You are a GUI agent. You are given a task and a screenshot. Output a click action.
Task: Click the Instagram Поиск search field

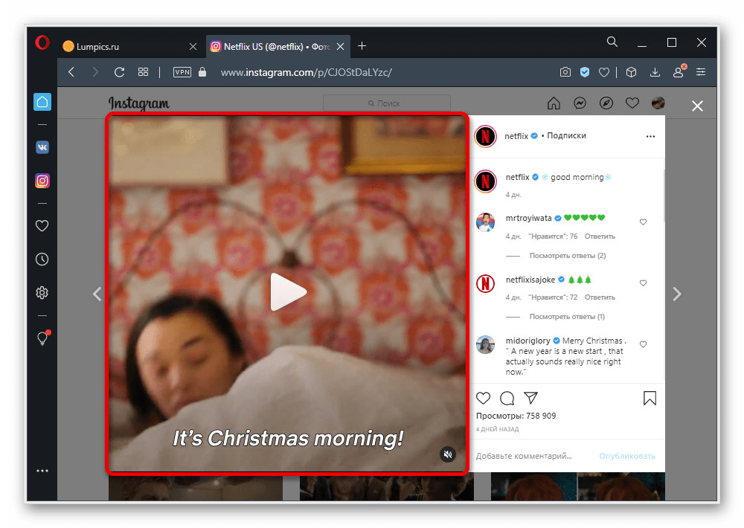[387, 103]
